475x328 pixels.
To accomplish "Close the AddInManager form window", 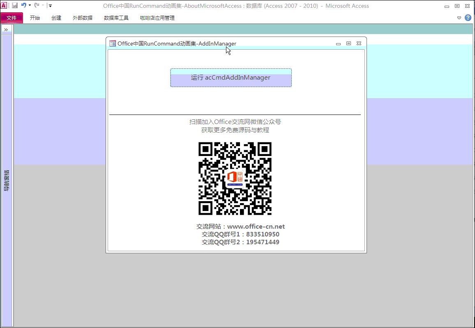I will tap(359, 43).
